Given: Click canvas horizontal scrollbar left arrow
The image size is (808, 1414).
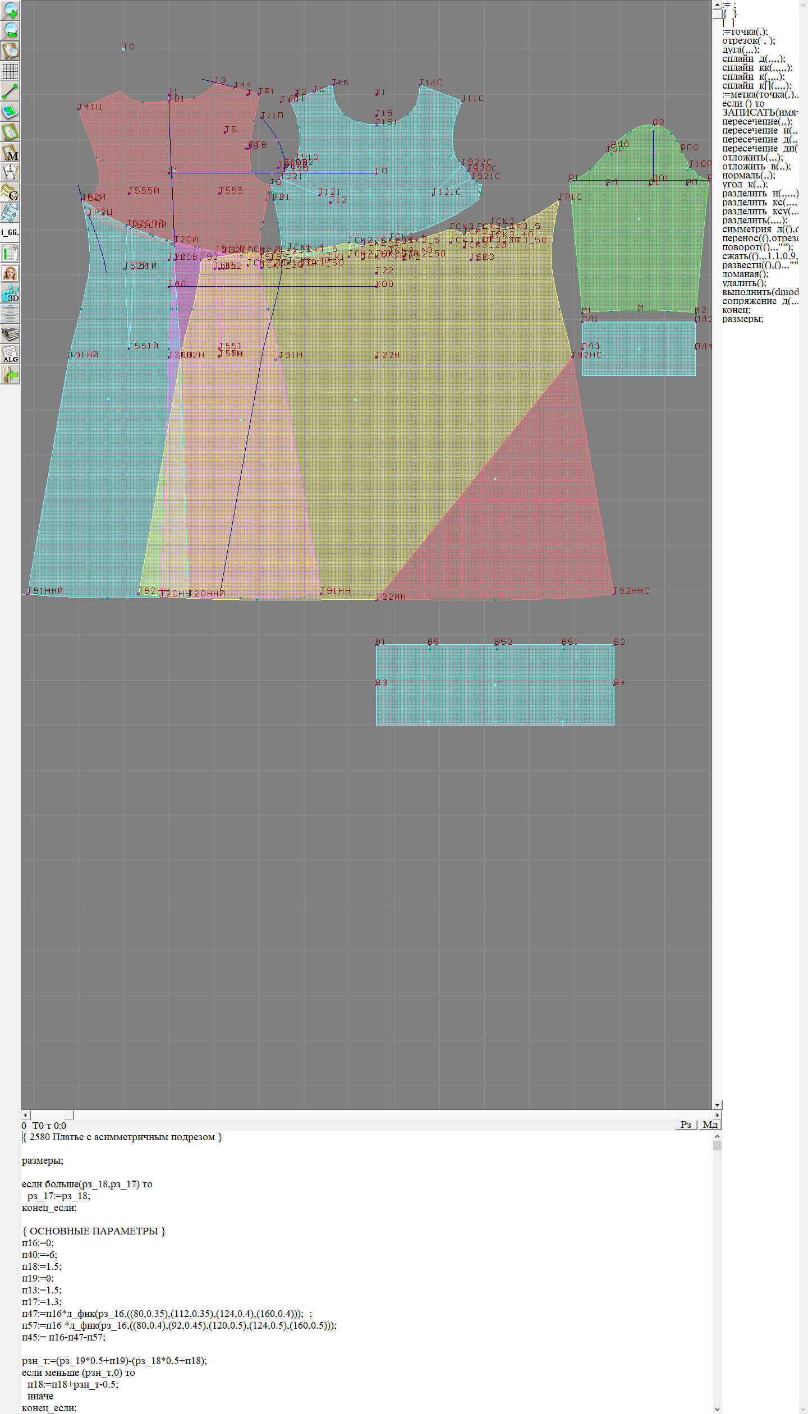Looking at the screenshot, I should click(25, 1115).
